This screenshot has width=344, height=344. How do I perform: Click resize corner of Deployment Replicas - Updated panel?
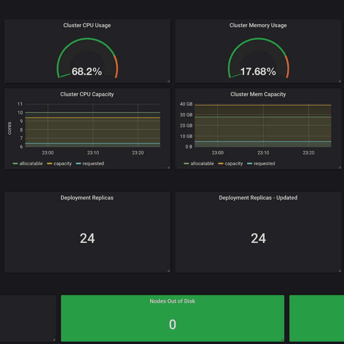[340, 271]
